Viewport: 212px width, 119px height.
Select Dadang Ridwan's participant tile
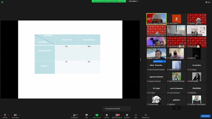click(177, 65)
